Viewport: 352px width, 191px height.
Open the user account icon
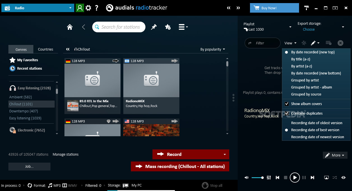point(80,8)
